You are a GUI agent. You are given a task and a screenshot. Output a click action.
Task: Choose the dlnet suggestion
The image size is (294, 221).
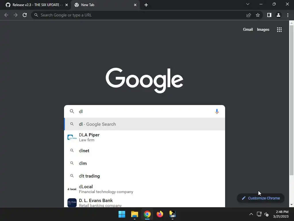pyautogui.click(x=144, y=150)
